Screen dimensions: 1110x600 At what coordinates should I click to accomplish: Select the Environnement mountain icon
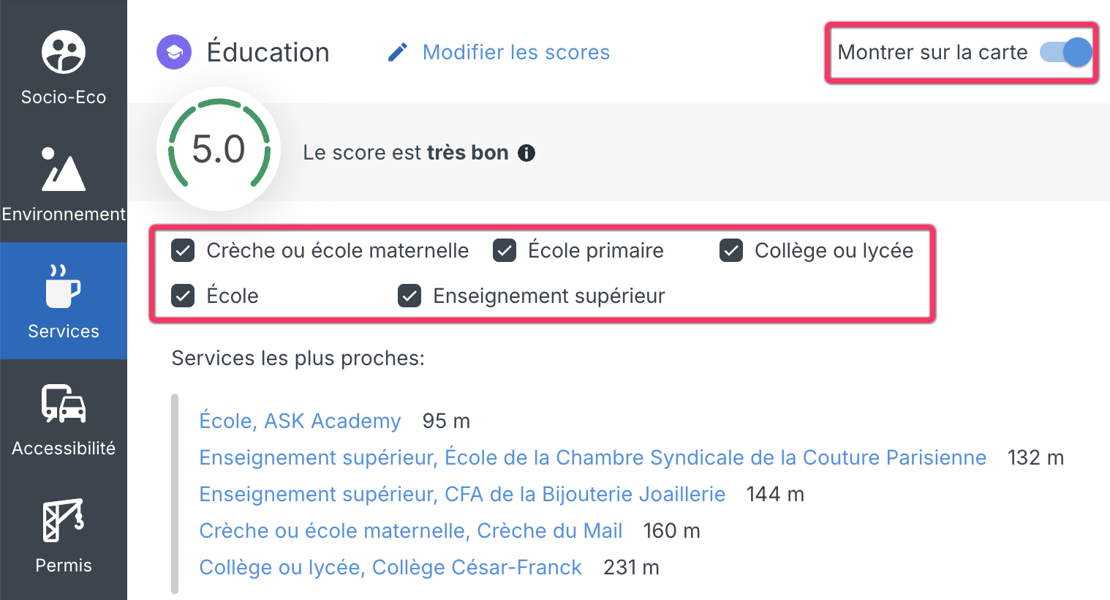64,170
